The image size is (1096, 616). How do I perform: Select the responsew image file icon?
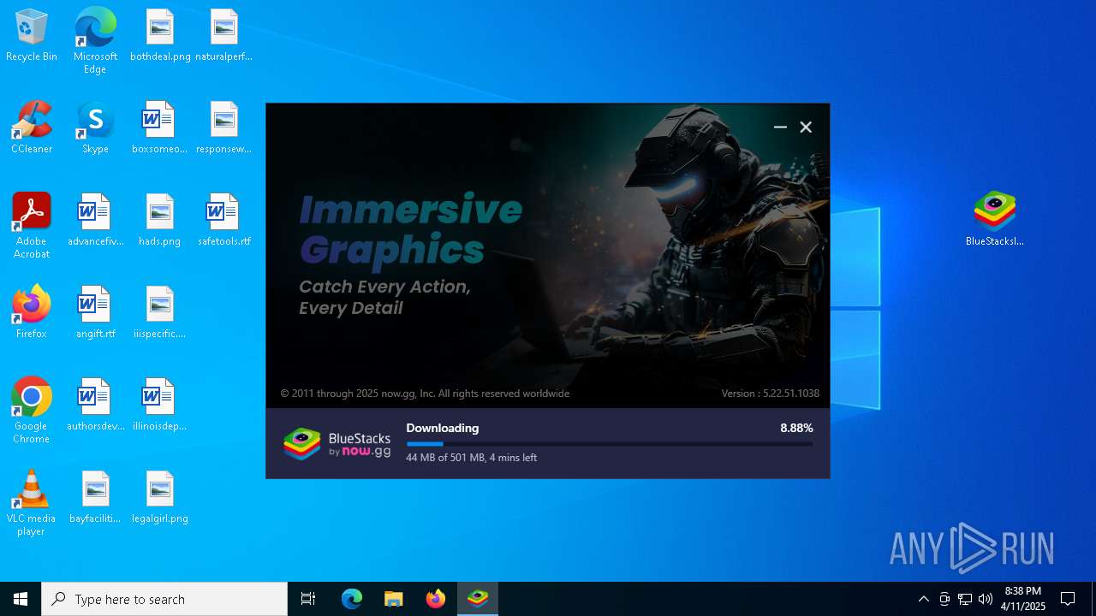[223, 127]
